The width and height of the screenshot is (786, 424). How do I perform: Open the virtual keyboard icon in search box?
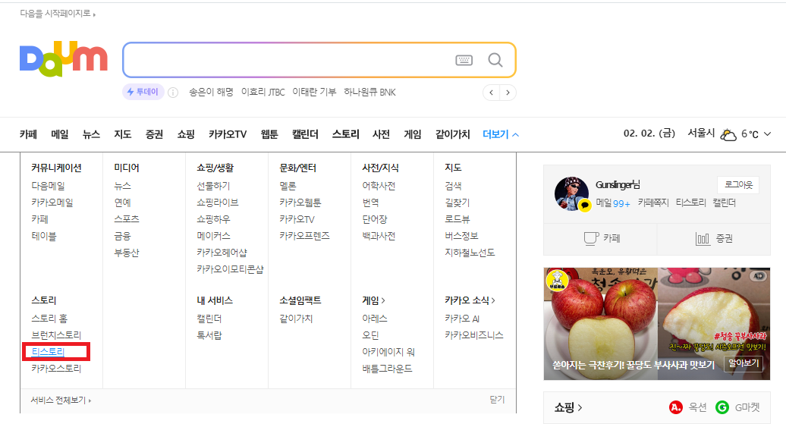click(x=464, y=60)
